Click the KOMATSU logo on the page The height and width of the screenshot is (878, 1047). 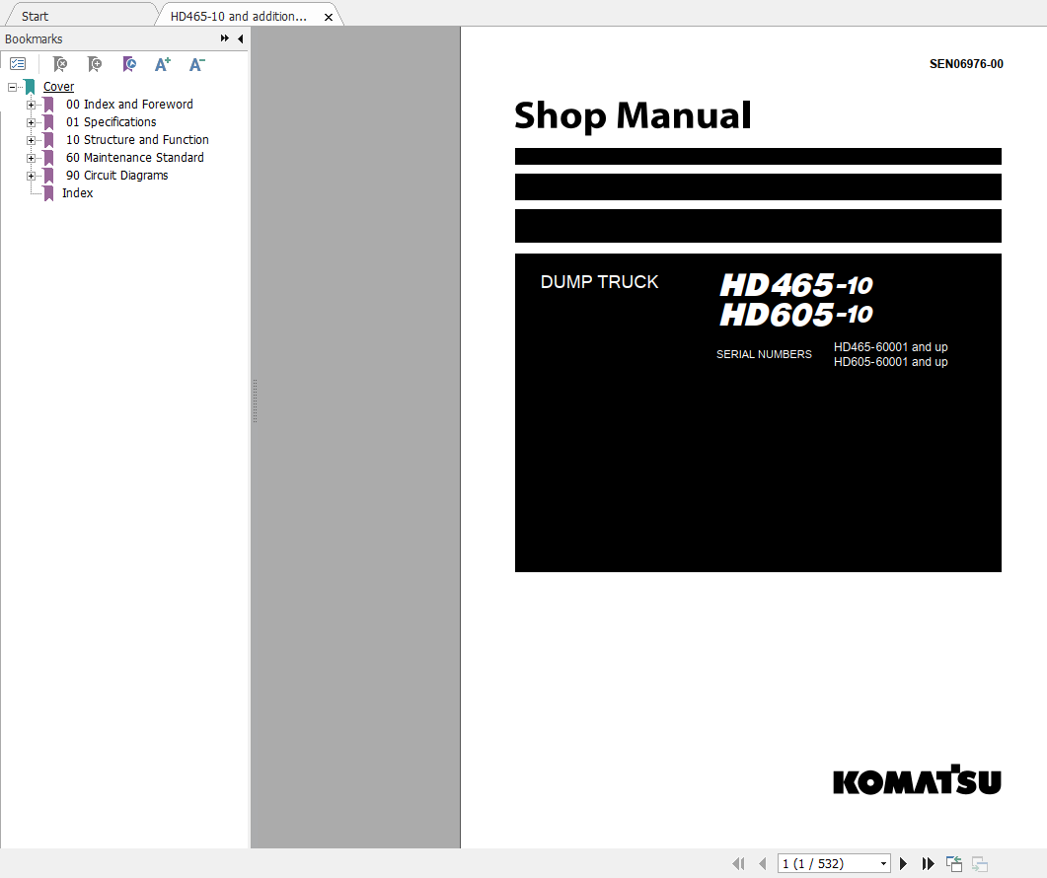pos(917,780)
